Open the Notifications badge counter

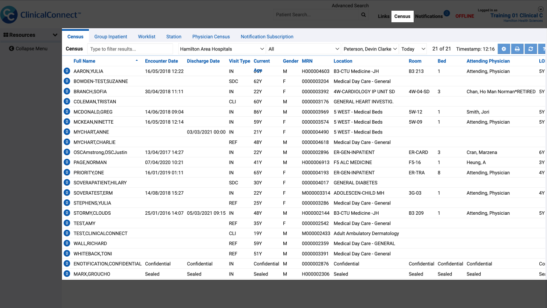click(x=447, y=13)
